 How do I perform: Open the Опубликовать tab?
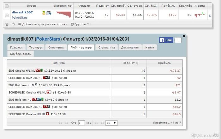pos(21,54)
